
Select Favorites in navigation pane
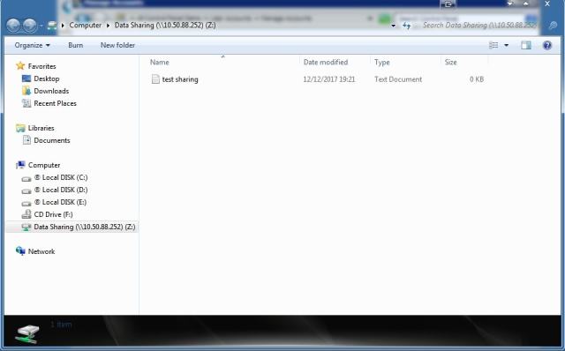pyautogui.click(x=41, y=66)
